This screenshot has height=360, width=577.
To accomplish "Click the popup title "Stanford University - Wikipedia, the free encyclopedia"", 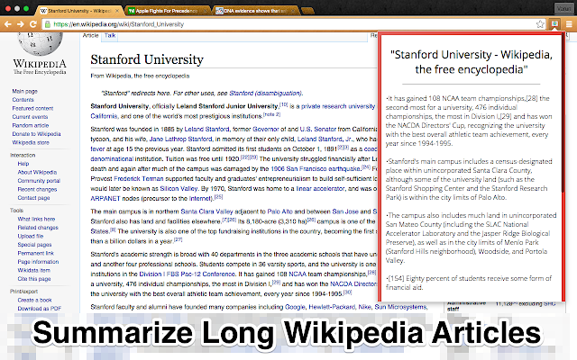I will (x=472, y=62).
